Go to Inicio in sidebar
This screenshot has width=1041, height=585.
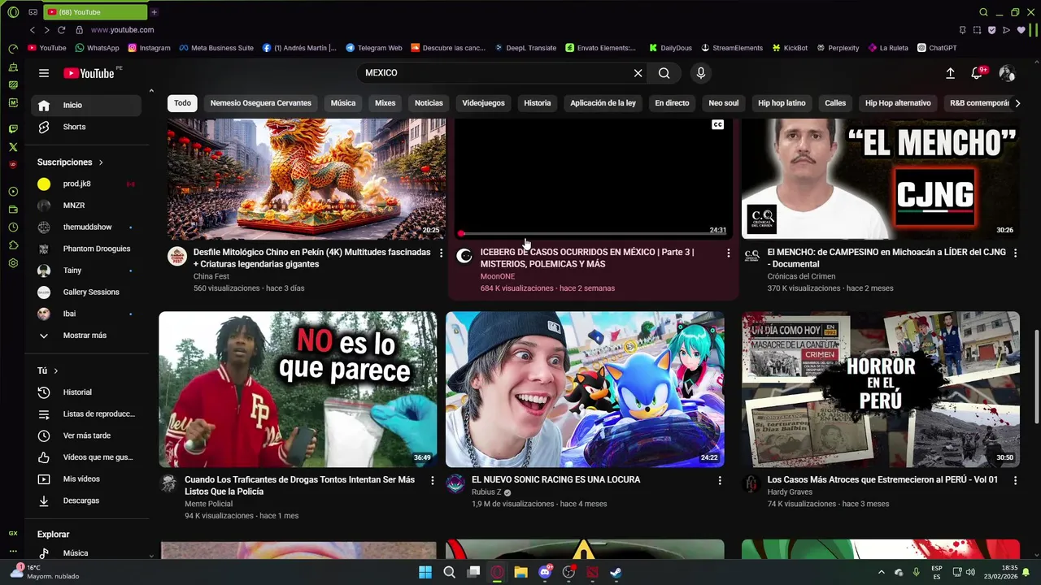click(x=86, y=105)
